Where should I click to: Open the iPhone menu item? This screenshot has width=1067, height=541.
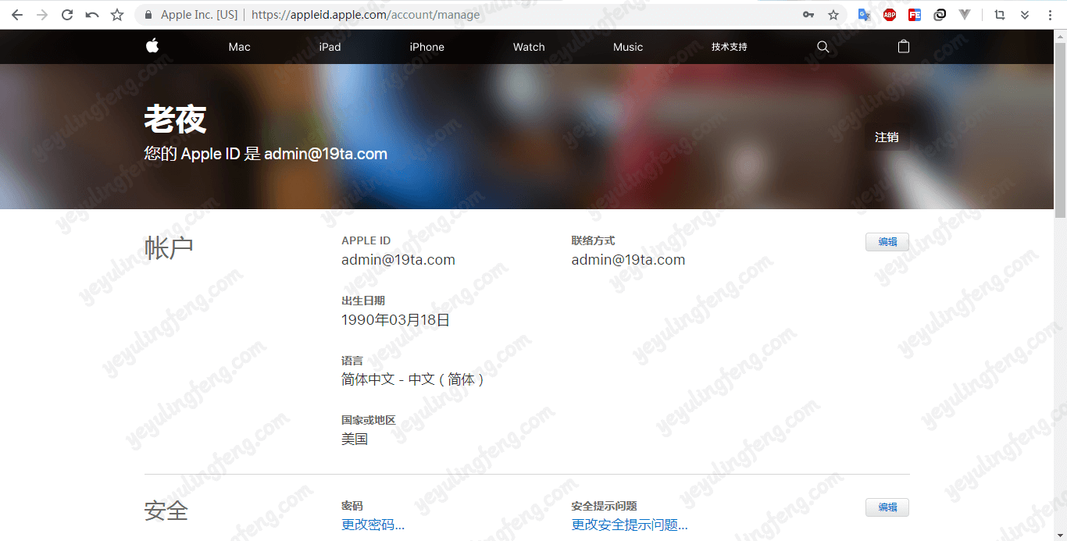(x=426, y=47)
